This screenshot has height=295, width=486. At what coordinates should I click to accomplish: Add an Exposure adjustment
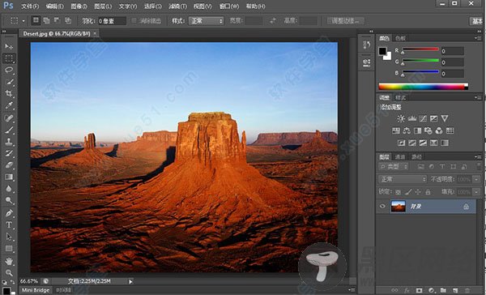(433, 118)
